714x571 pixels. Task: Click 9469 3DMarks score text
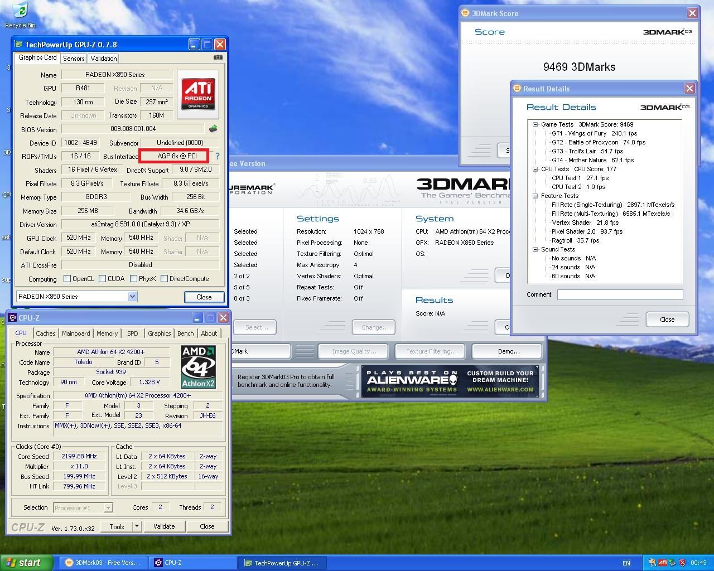[579, 67]
